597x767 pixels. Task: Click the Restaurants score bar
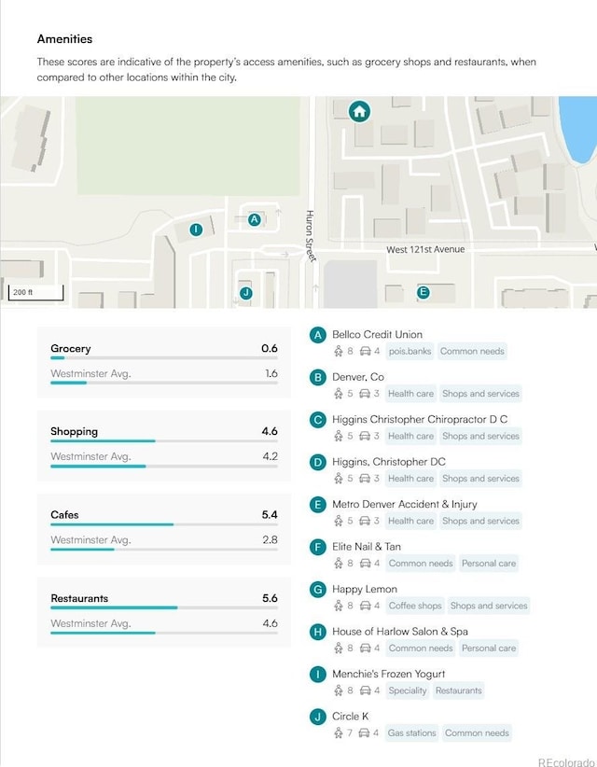164,607
